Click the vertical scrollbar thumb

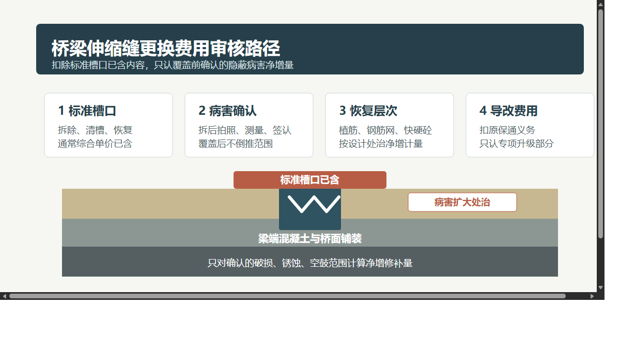tap(600, 124)
